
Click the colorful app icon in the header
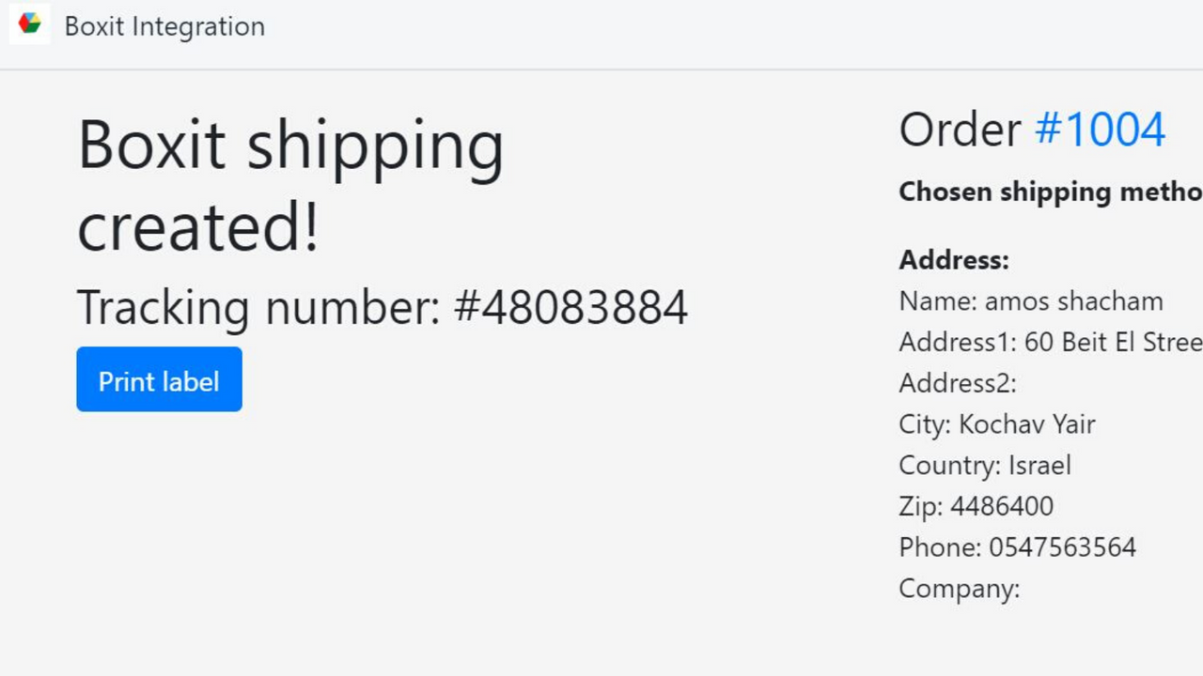coord(29,24)
